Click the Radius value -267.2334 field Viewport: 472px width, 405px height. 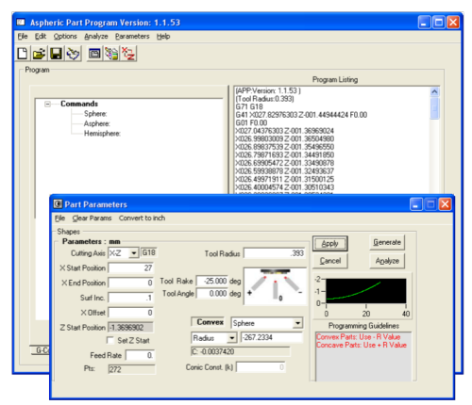click(272, 338)
